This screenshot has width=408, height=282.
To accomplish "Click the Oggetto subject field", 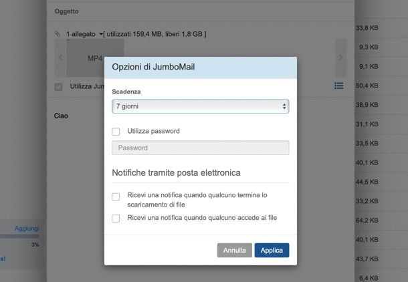I will tap(201, 11).
